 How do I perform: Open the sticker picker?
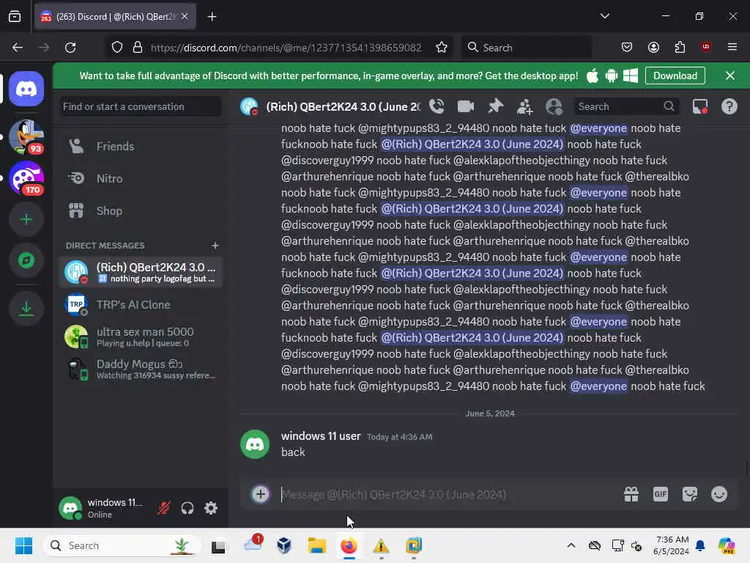[690, 494]
